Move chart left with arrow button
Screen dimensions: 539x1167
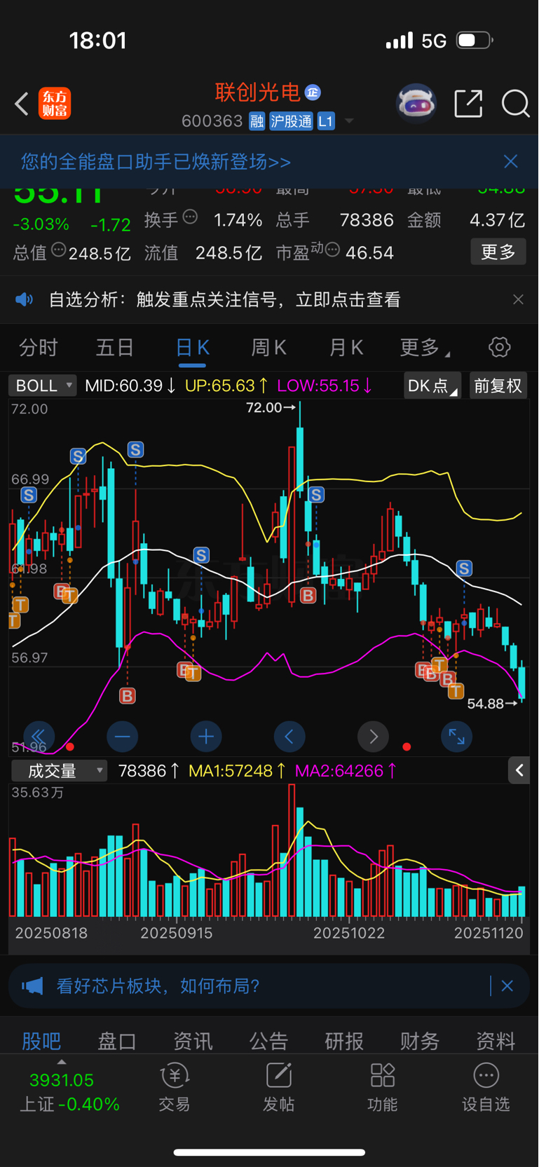(289, 737)
